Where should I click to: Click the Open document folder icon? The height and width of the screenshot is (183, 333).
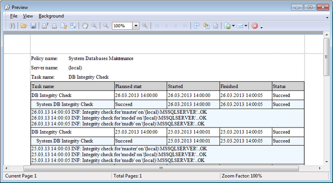click(24, 26)
